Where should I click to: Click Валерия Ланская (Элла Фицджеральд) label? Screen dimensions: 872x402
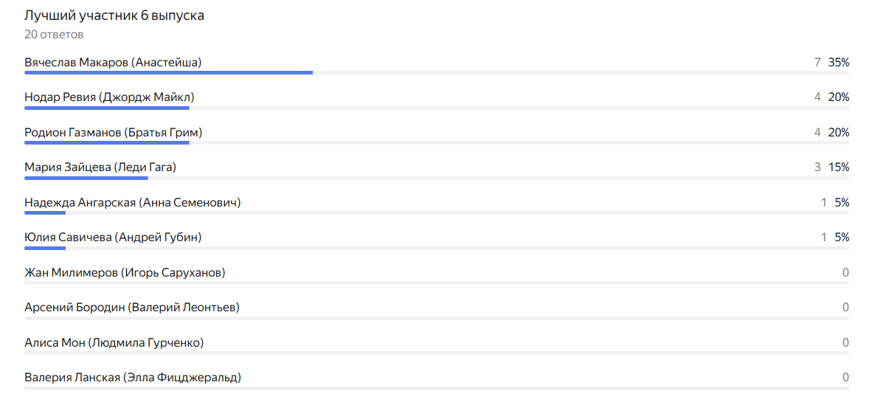133,378
